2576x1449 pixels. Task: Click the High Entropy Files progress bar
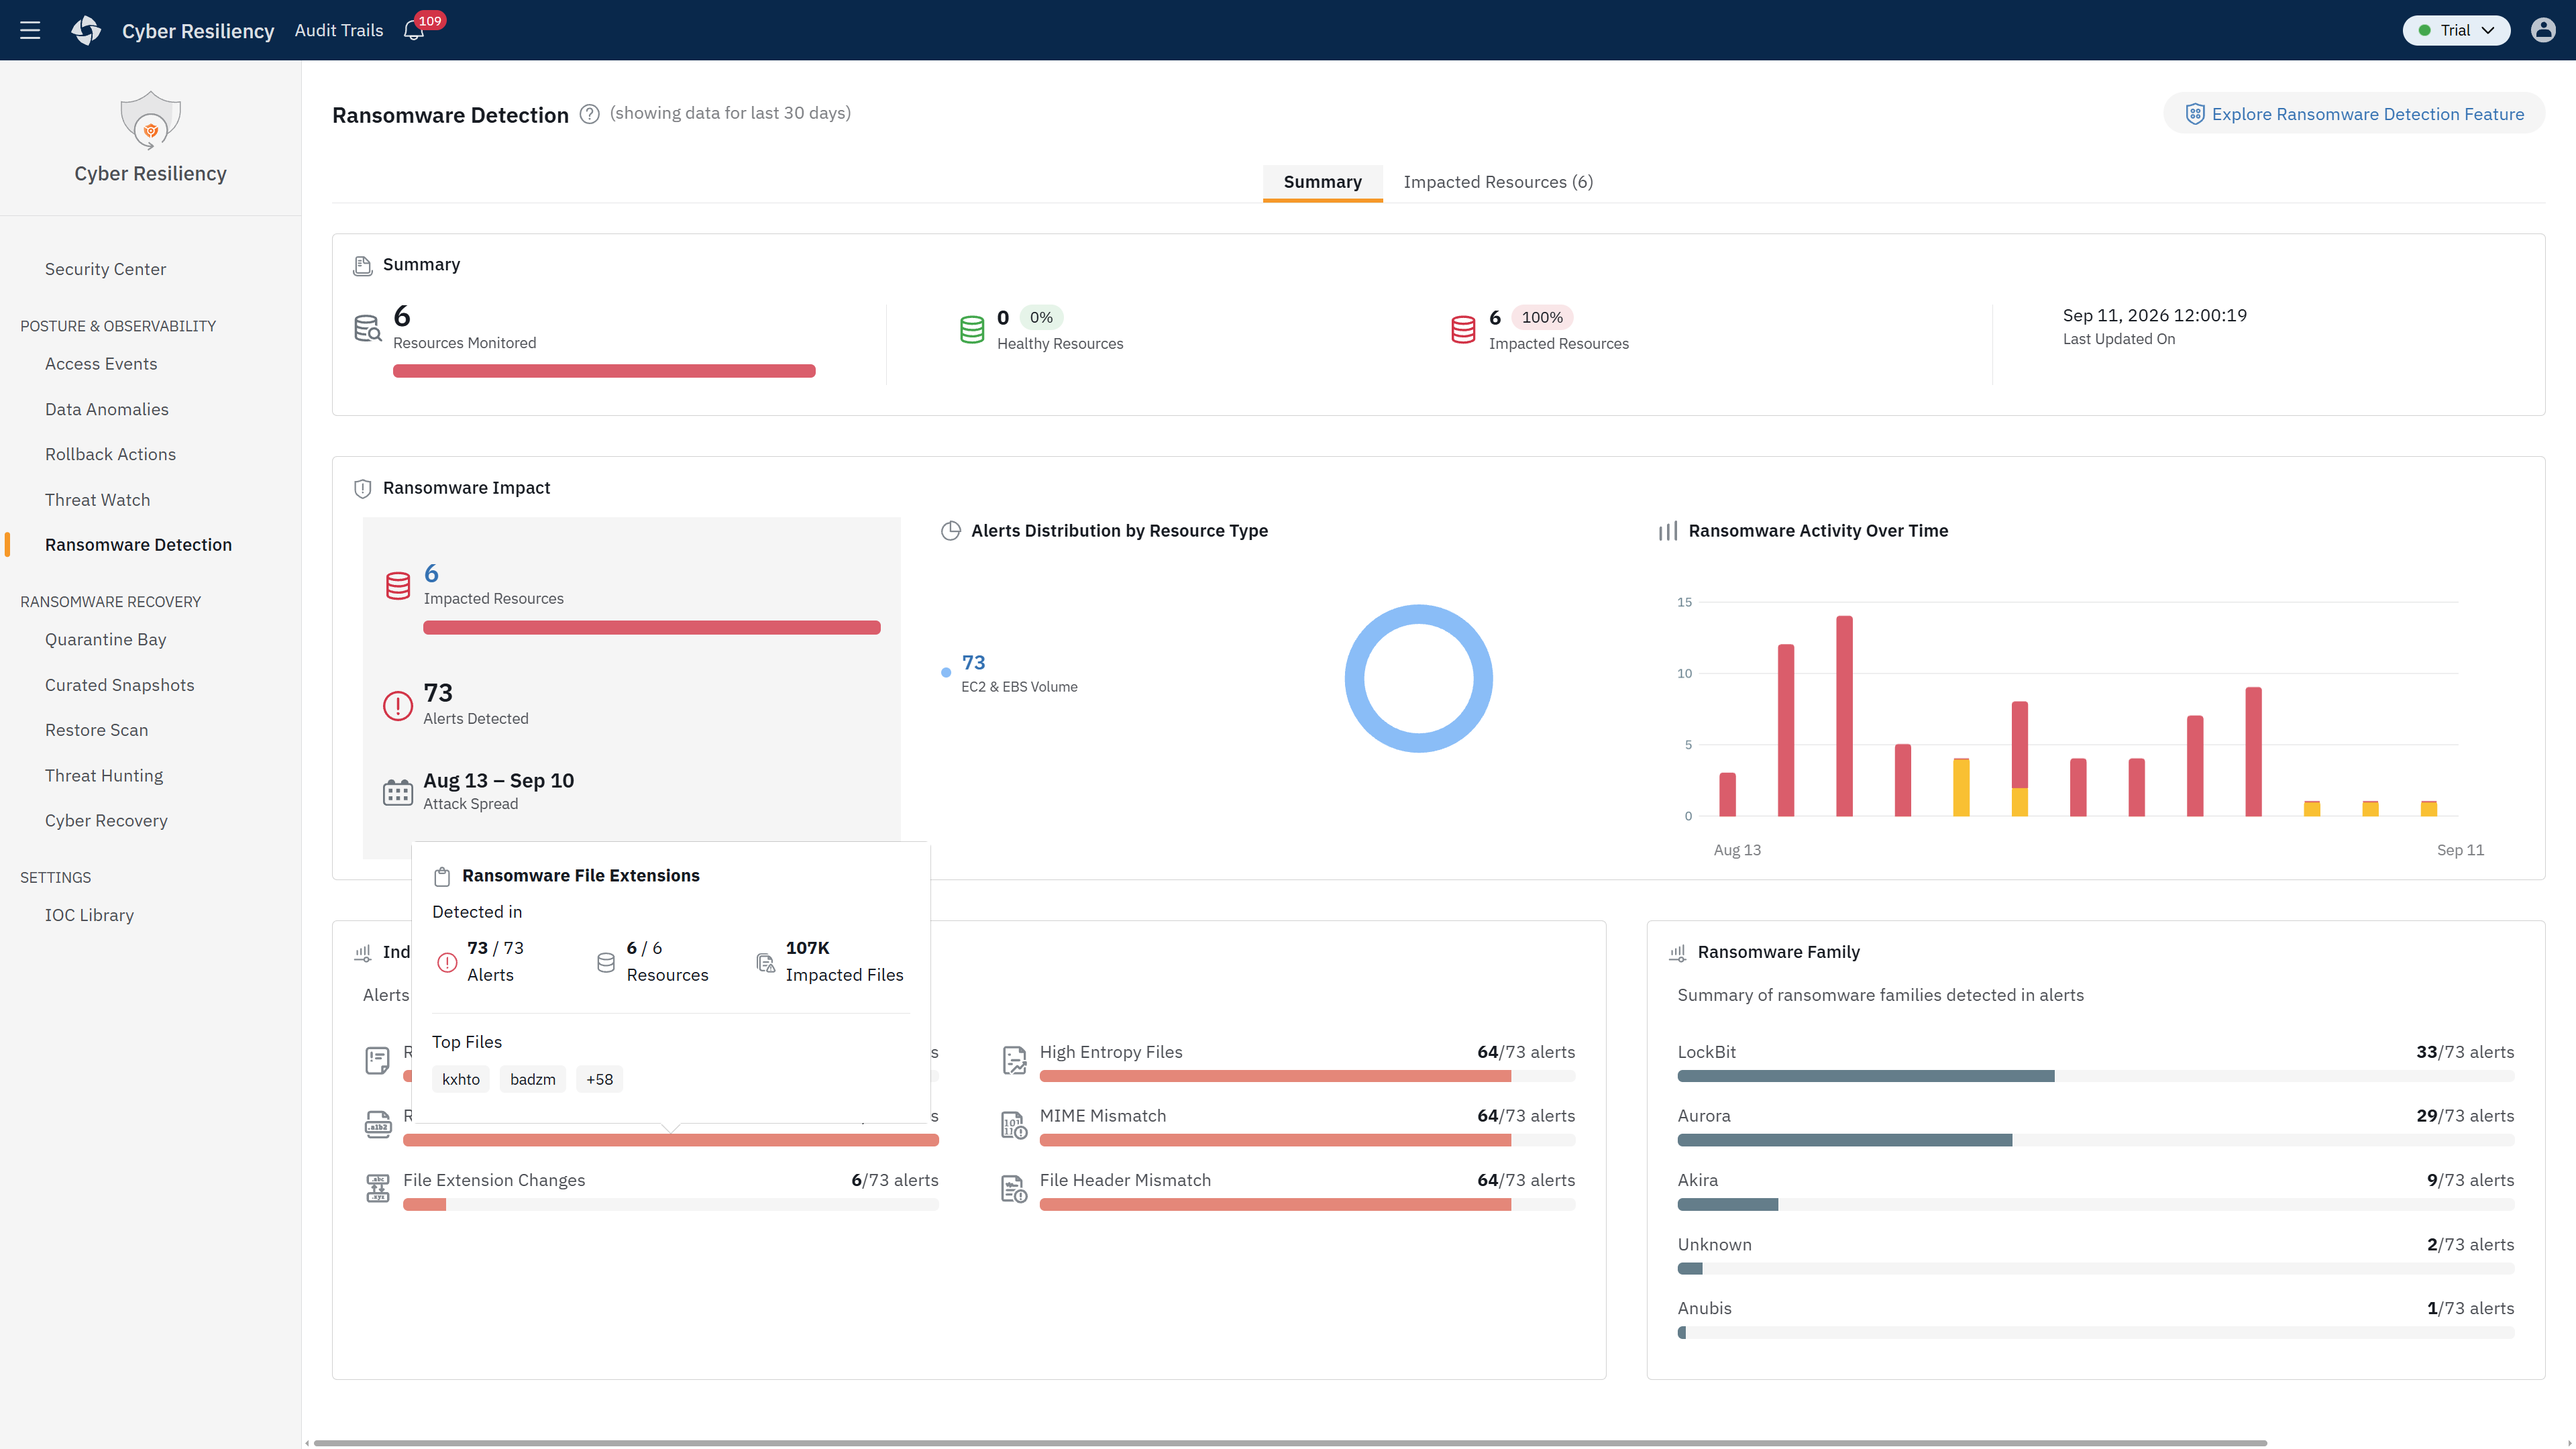point(1307,1076)
